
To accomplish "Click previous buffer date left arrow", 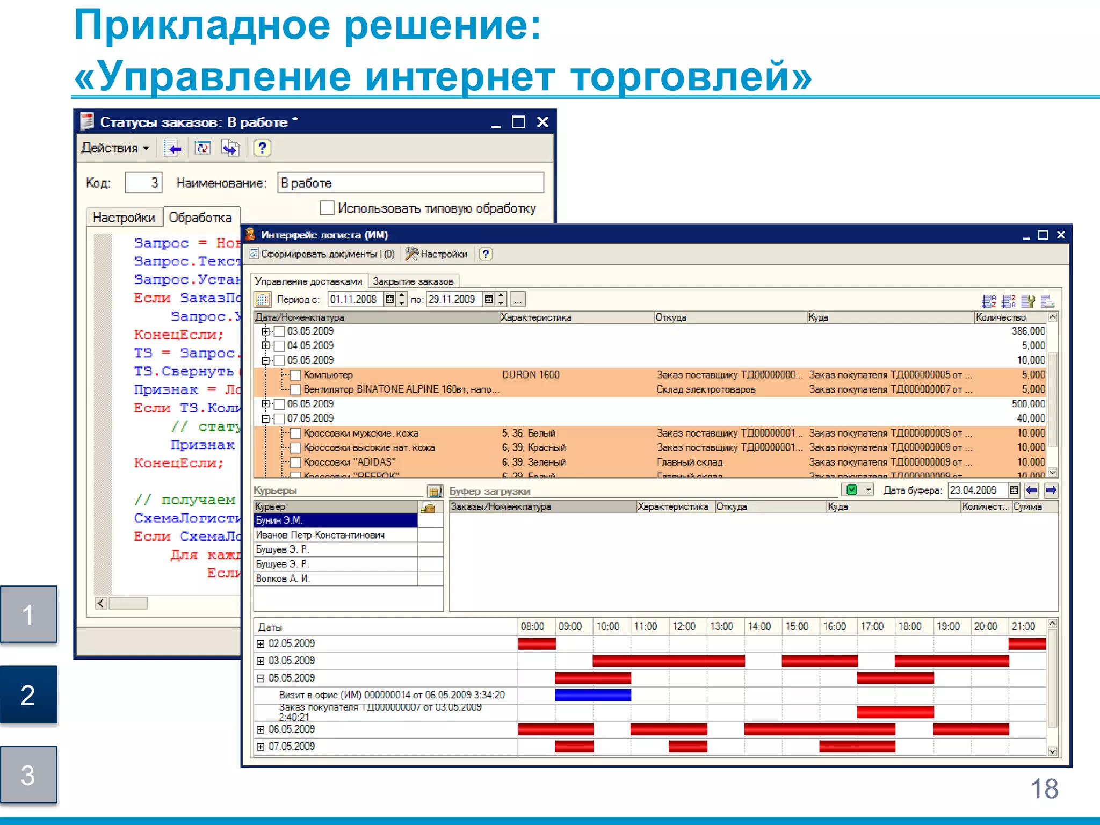I will point(1031,490).
